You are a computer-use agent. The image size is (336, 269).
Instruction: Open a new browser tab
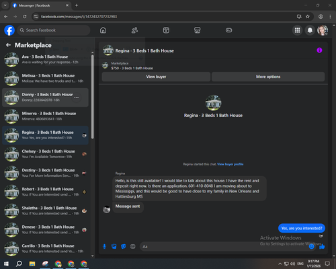click(x=77, y=5)
